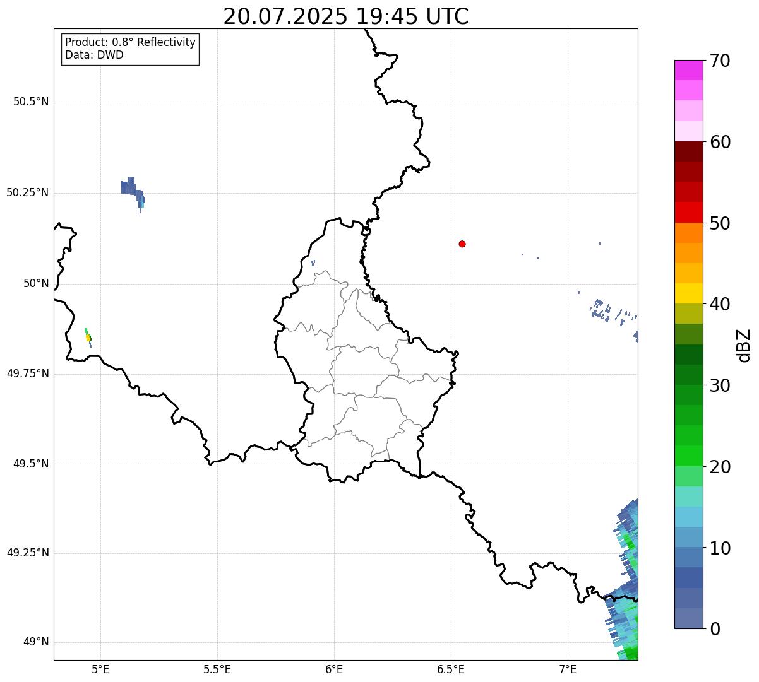Image resolution: width=759 pixels, height=682 pixels.
Task: Click the 5°E longitude label
Action: [x=100, y=669]
